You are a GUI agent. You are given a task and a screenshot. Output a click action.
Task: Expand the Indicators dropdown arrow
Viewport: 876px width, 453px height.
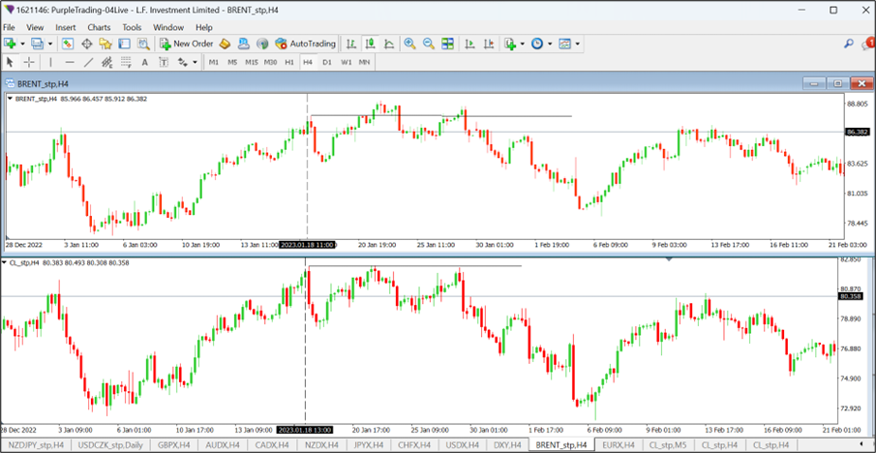pos(523,44)
